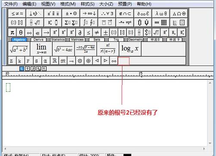The height and width of the screenshot is (156, 216).
Task: Select the left-aligned tab stop button
Action: pos(22,69)
